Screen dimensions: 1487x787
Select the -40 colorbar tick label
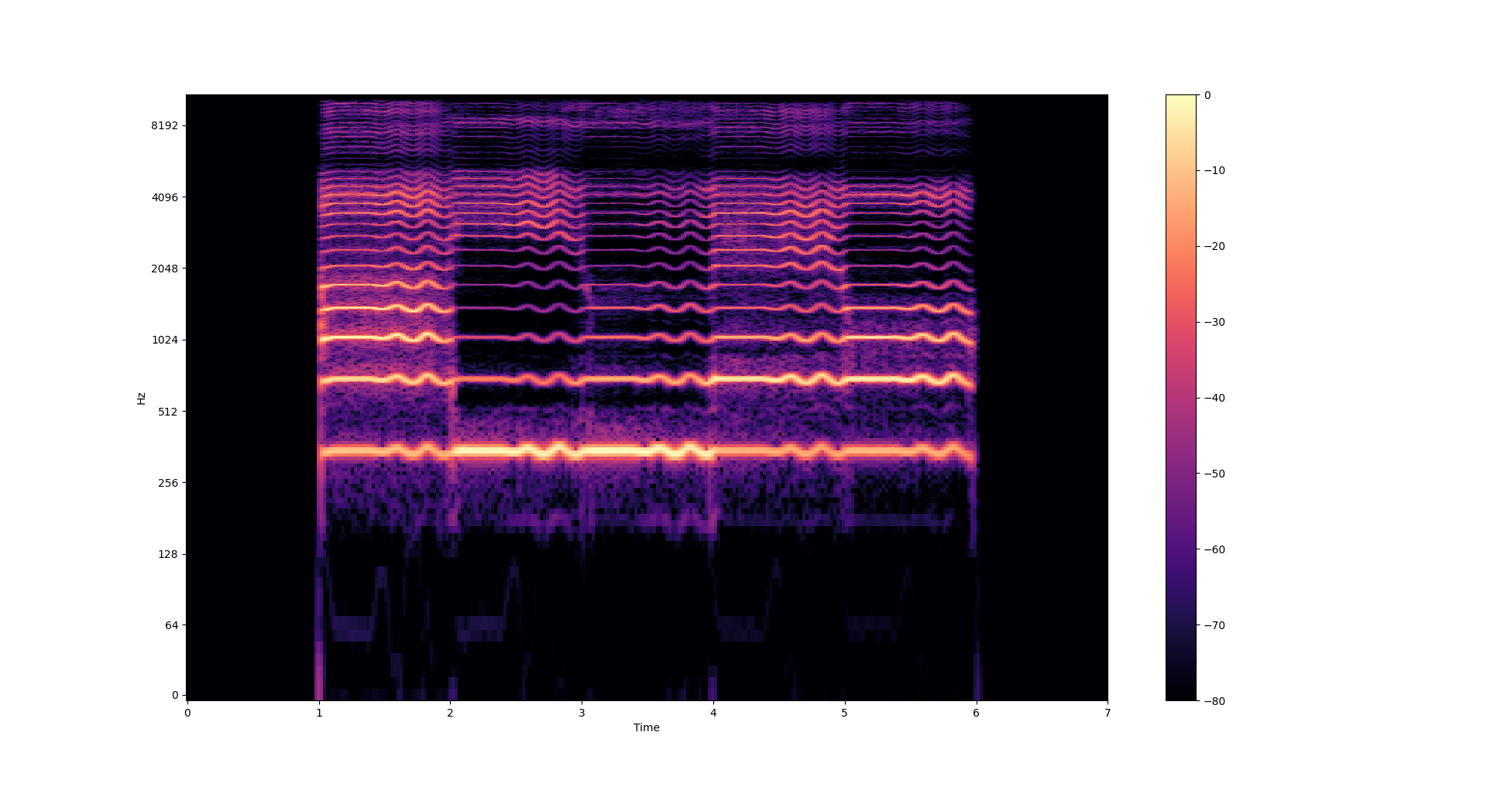pos(1214,399)
